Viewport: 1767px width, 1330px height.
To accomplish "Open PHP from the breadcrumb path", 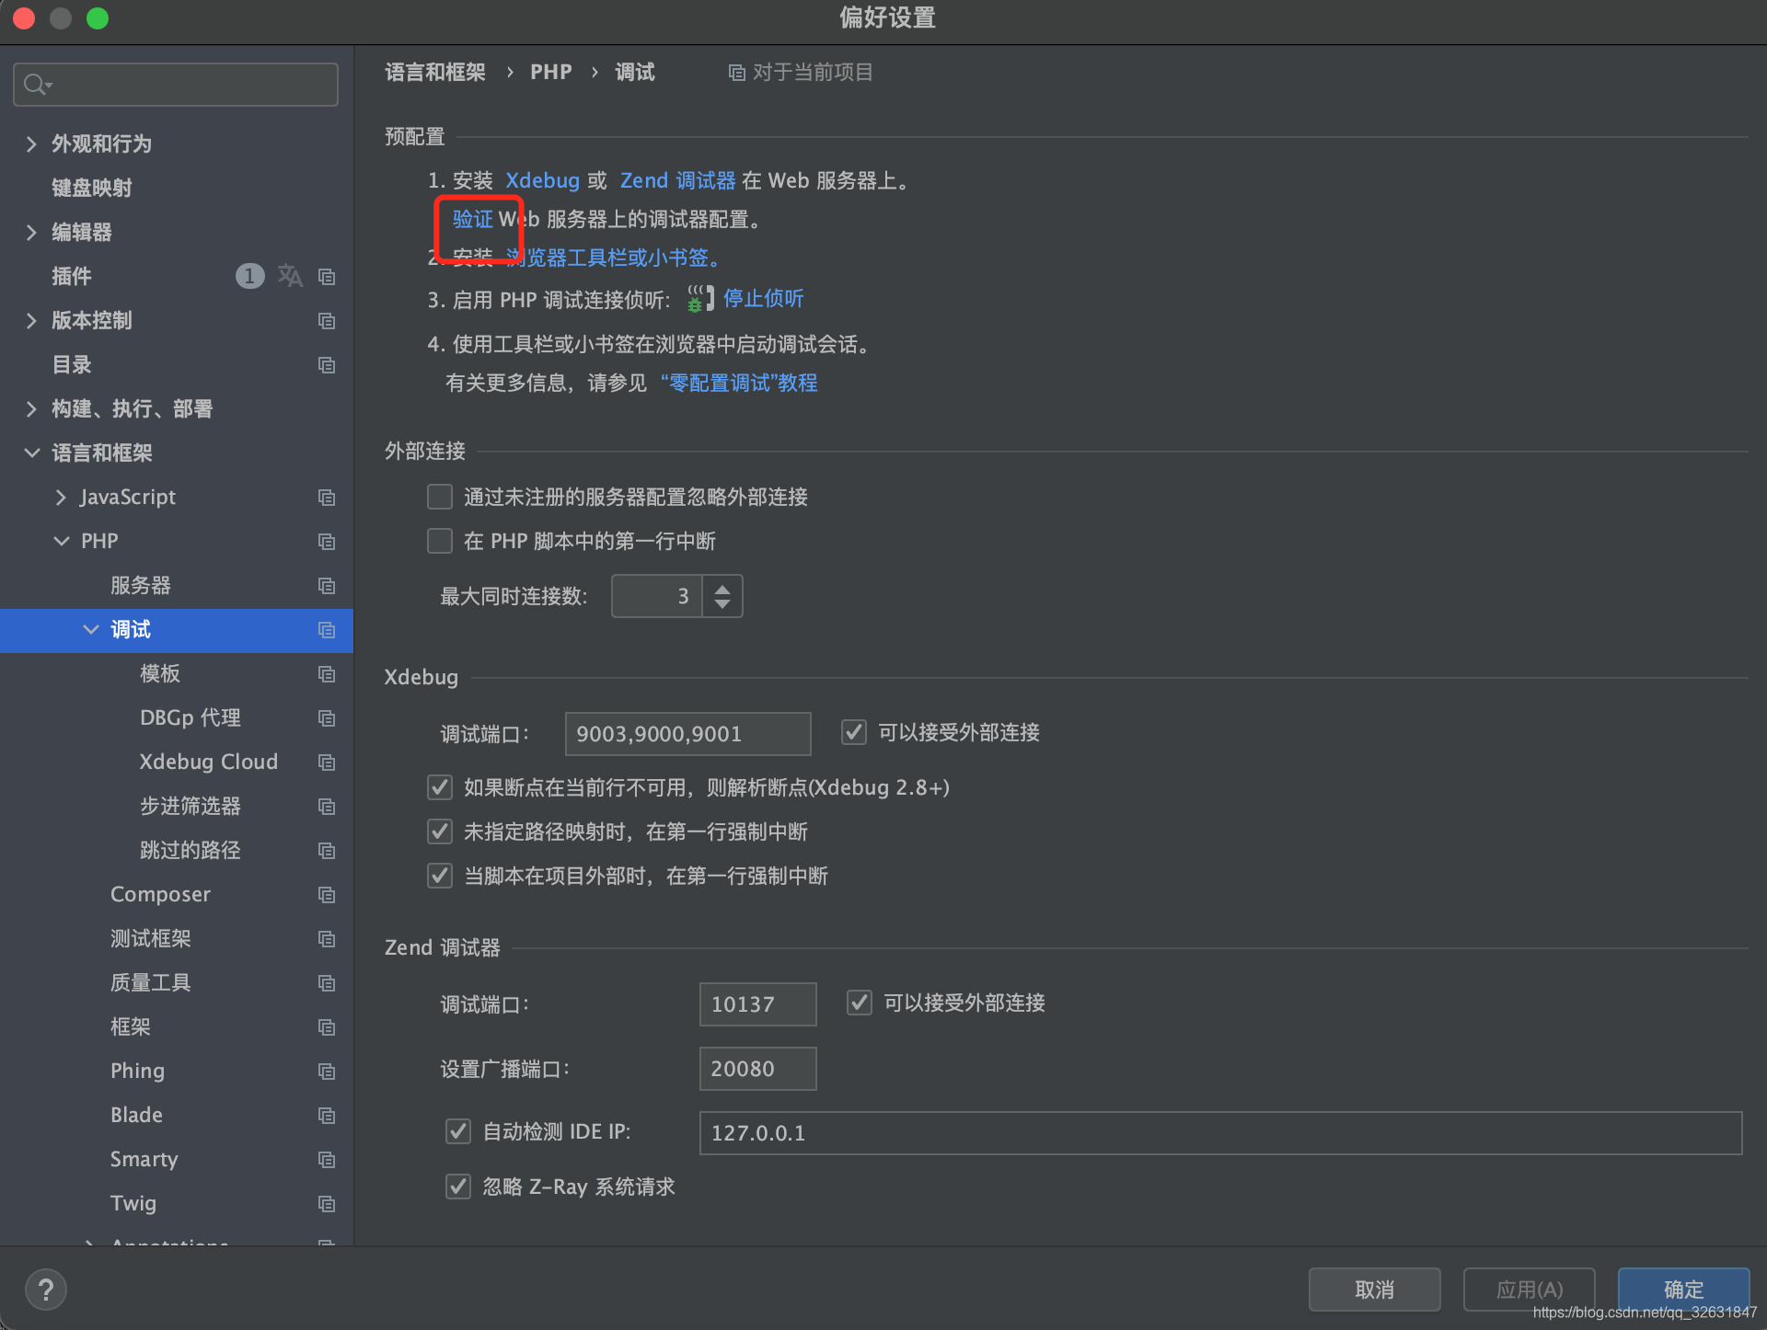I will (x=550, y=72).
